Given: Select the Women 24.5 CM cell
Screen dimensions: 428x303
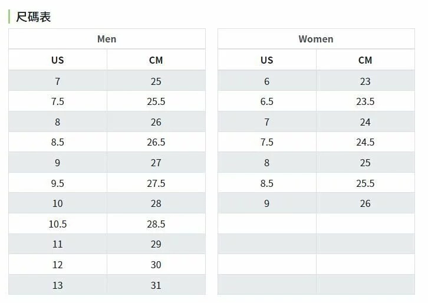Looking at the screenshot, I should 365,142.
